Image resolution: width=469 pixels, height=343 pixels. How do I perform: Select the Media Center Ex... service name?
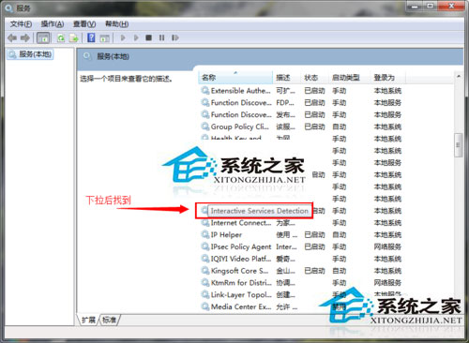pos(241,306)
